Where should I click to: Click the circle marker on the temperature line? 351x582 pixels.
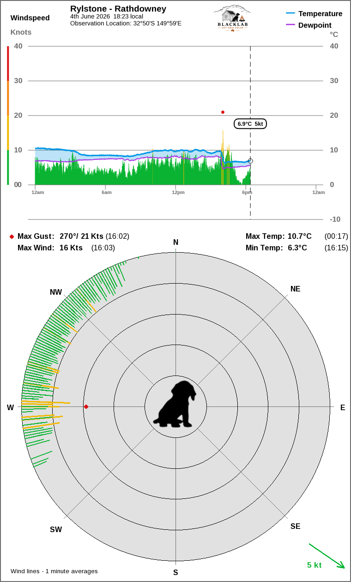pos(250,161)
